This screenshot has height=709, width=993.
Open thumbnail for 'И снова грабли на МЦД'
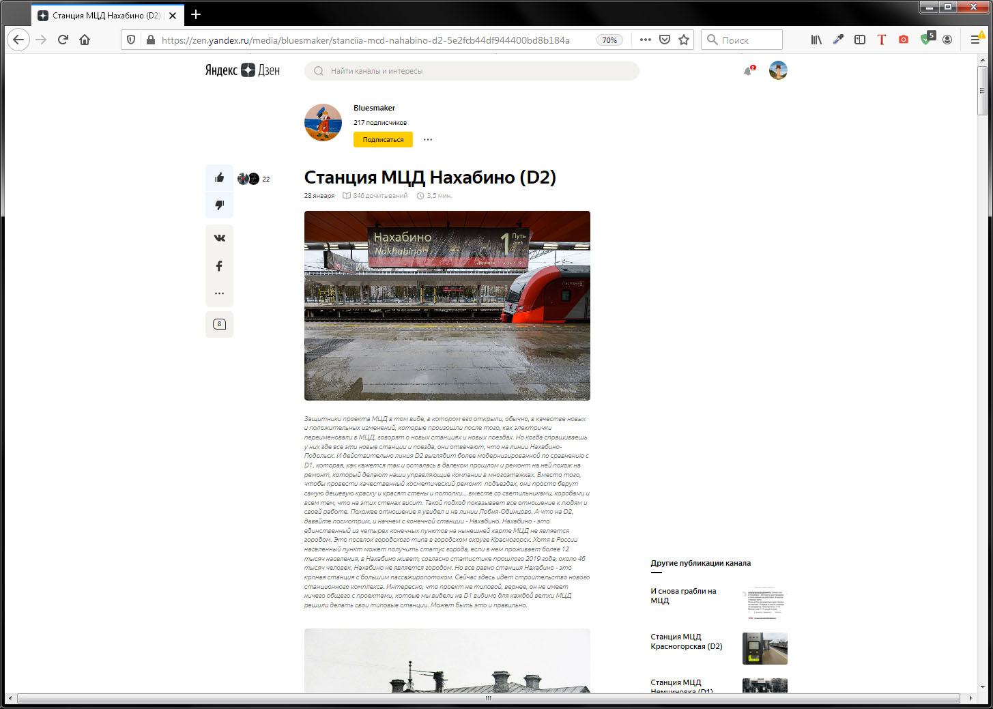(765, 603)
